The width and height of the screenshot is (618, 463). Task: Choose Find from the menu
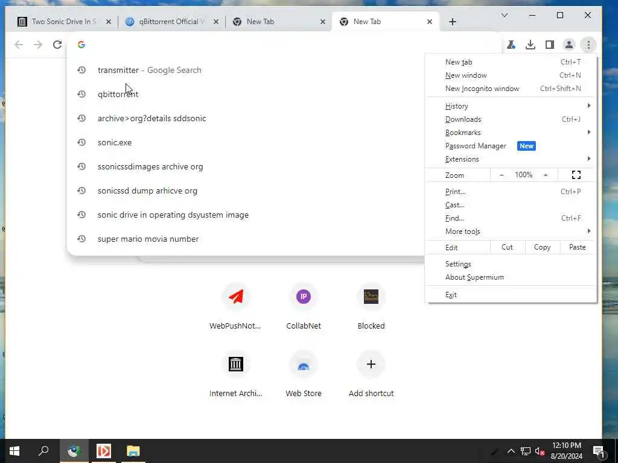[511, 218]
